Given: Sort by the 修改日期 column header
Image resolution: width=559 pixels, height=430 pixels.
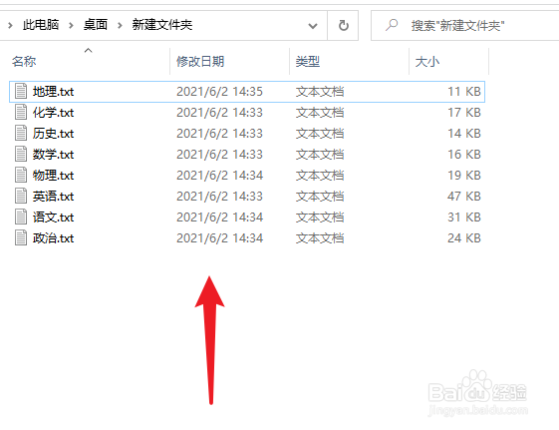Looking at the screenshot, I should click(200, 62).
